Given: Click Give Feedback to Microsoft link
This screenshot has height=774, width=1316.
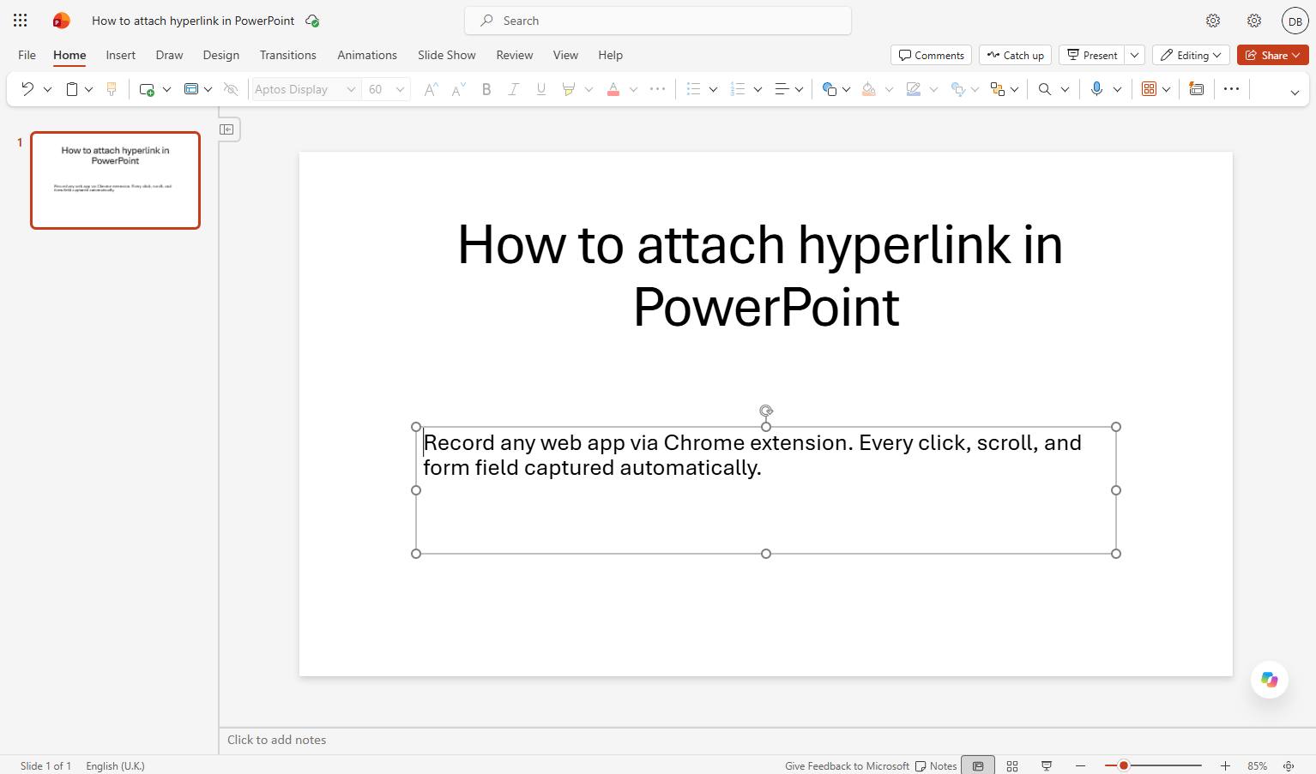Looking at the screenshot, I should click(847, 765).
